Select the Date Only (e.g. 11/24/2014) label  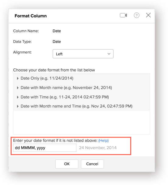47,78
